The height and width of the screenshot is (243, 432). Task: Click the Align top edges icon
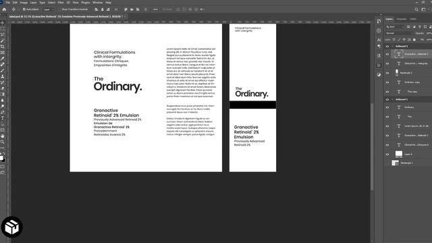126,9
